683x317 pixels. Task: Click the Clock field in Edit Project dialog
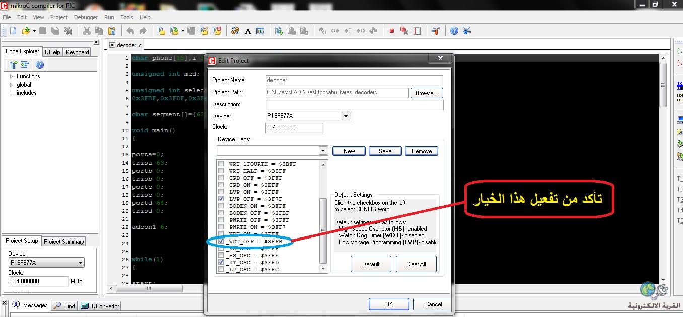[294, 128]
